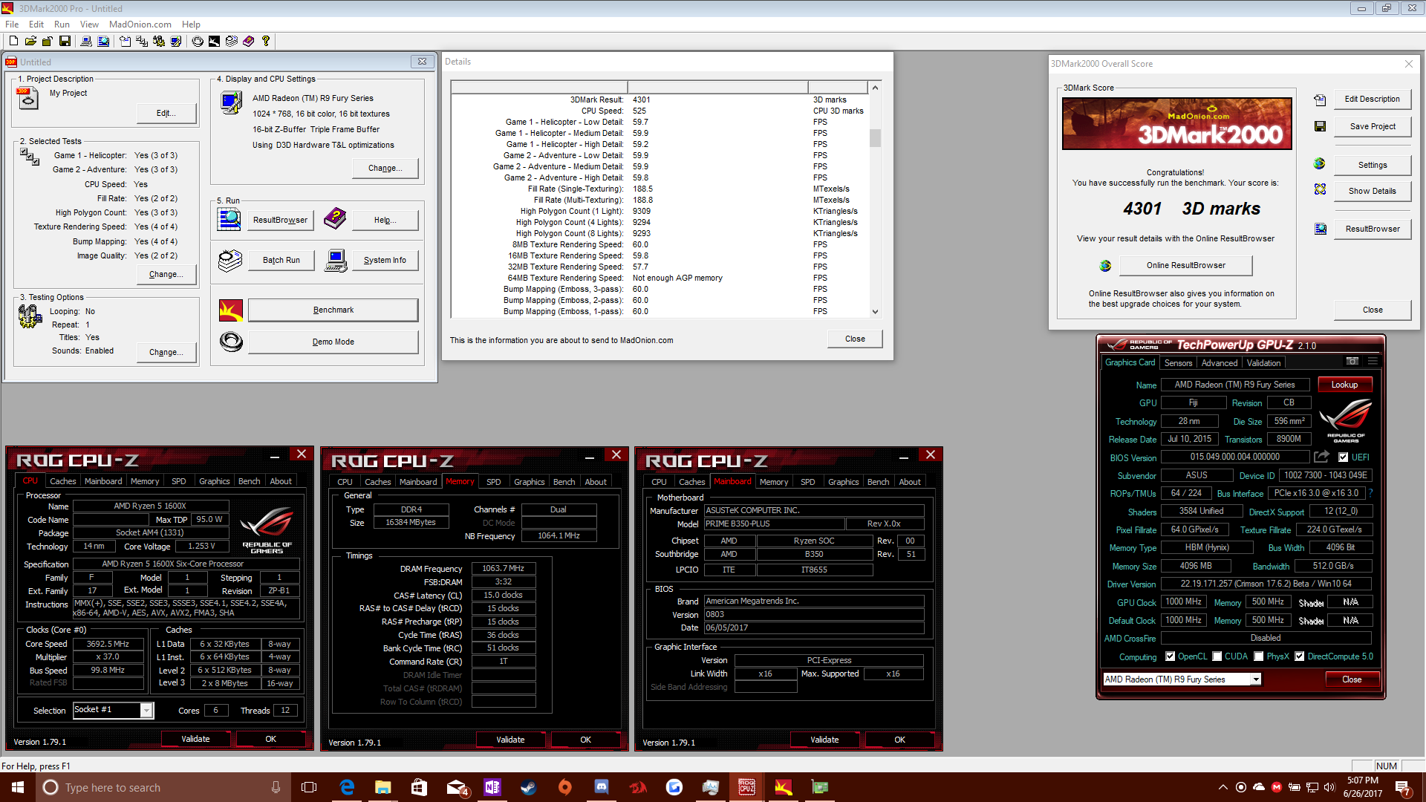This screenshot has height=802, width=1426.
Task: Open the GPU selection dropdown in GPU-Z
Action: (x=1255, y=679)
